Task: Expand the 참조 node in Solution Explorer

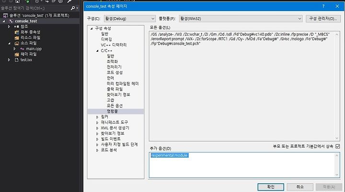Action: tap(9, 27)
